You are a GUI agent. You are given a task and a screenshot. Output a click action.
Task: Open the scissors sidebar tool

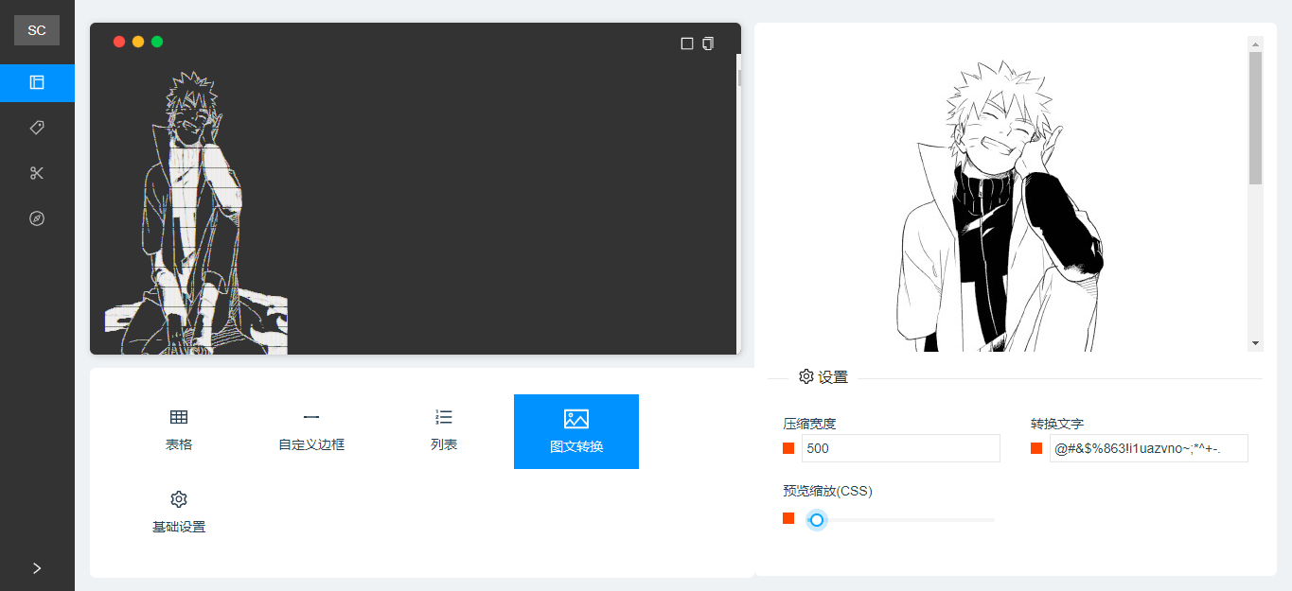tap(37, 173)
